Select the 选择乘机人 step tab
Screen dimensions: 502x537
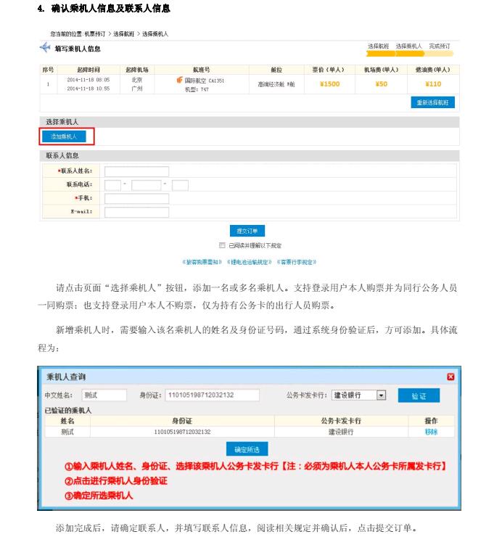409,46
